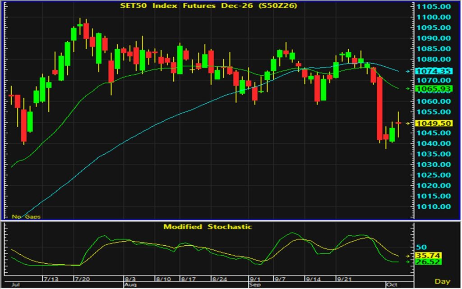
Task: Select the yellow 1049.50 last price tag
Action: click(x=434, y=124)
